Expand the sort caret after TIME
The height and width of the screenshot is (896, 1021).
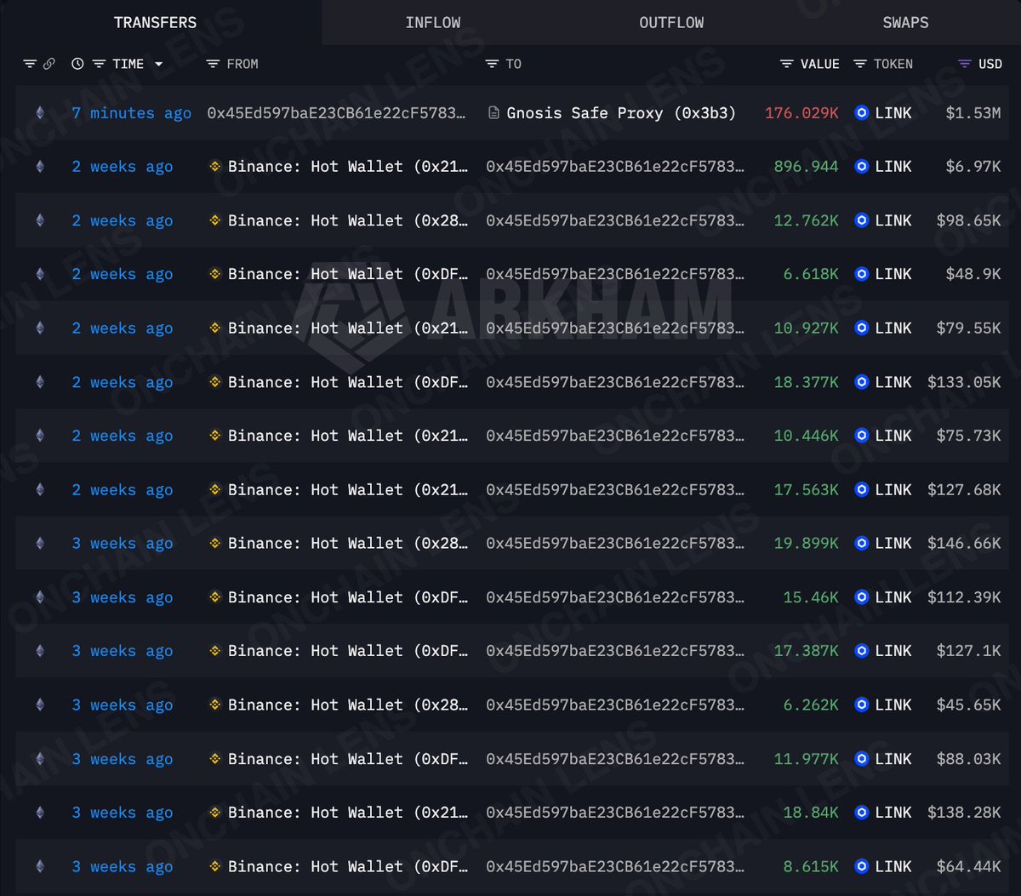(x=158, y=64)
